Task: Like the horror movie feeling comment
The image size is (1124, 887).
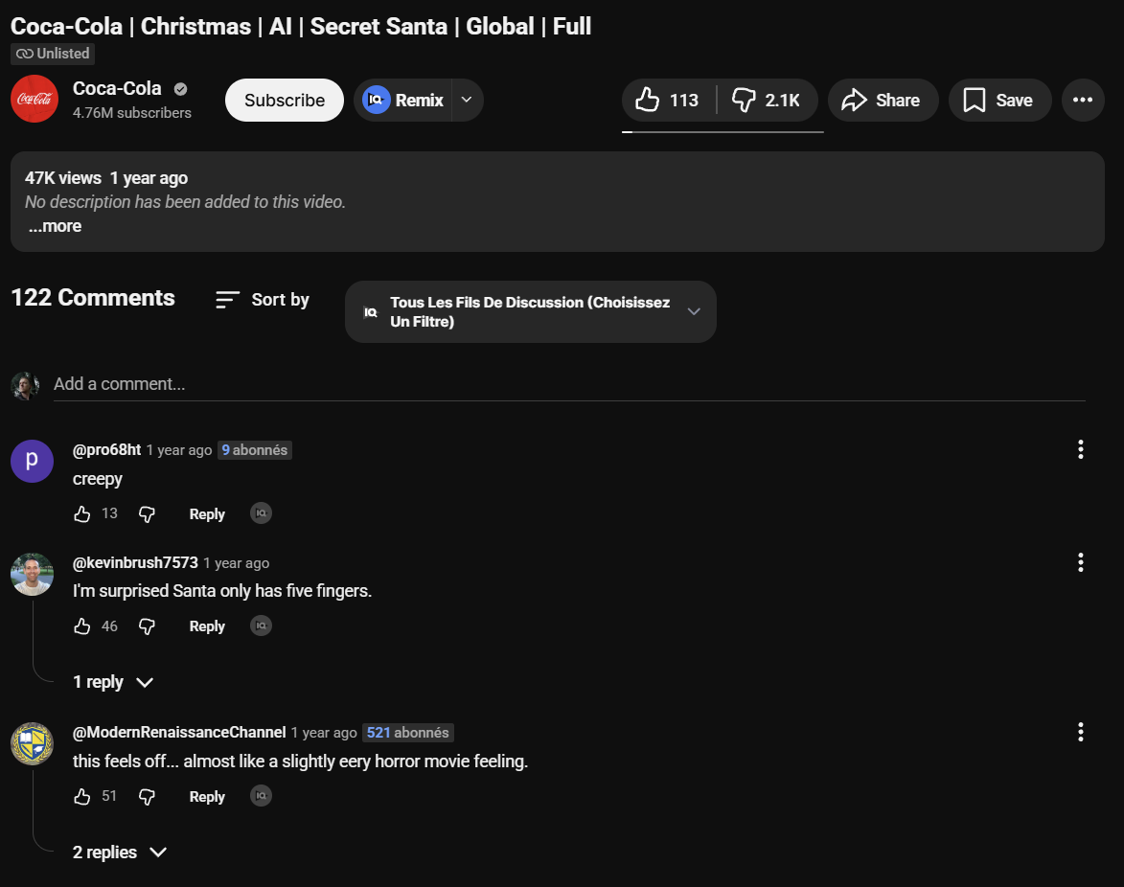Action: (82, 797)
